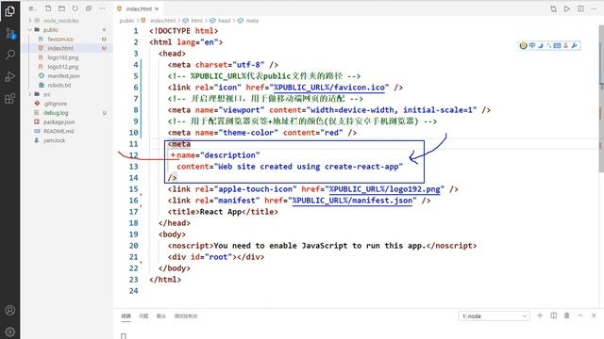Open debug.log in Explorer
The width and height of the screenshot is (604, 339).
pos(56,113)
